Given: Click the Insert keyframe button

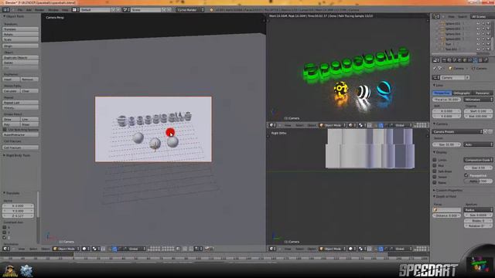Looking at the screenshot, I should tap(11, 80).
